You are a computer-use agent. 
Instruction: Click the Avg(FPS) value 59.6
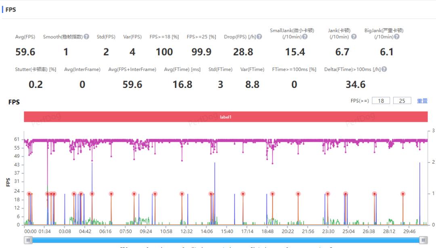tap(25, 52)
